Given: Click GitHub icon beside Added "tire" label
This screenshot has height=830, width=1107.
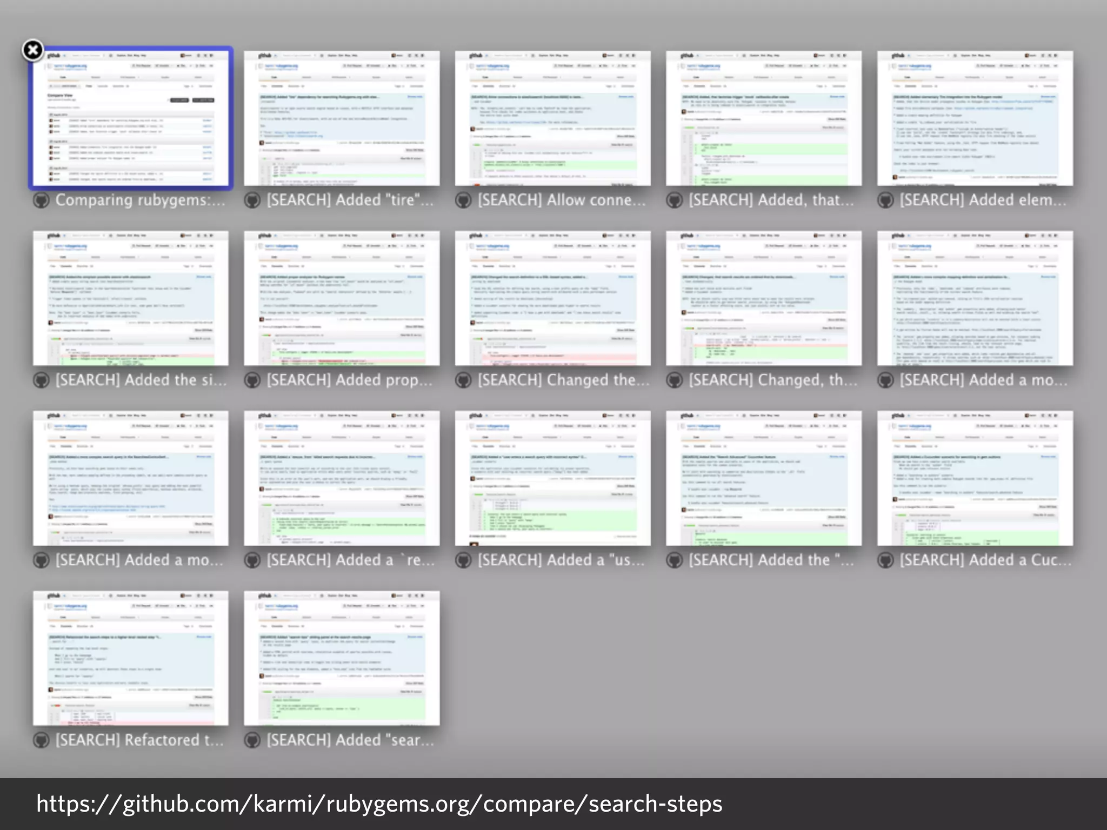Looking at the screenshot, I should click(252, 200).
